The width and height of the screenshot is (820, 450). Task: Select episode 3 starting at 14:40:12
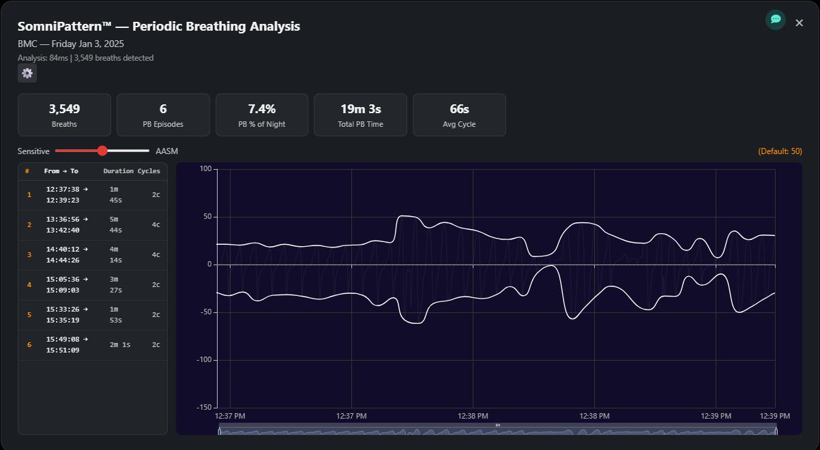[x=92, y=255]
